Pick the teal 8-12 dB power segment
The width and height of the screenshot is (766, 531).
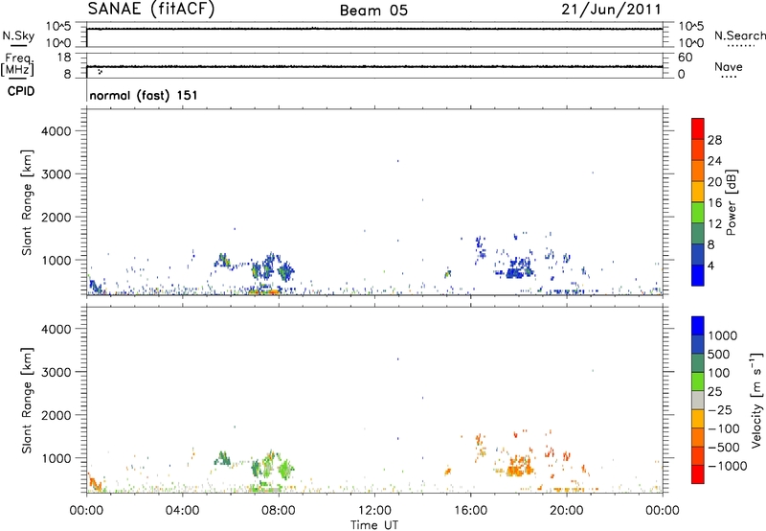(x=698, y=234)
